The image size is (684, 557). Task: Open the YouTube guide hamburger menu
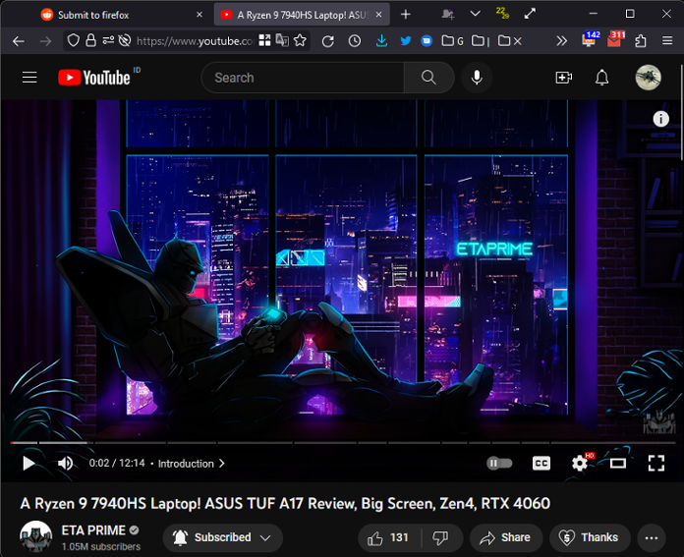pyautogui.click(x=29, y=78)
